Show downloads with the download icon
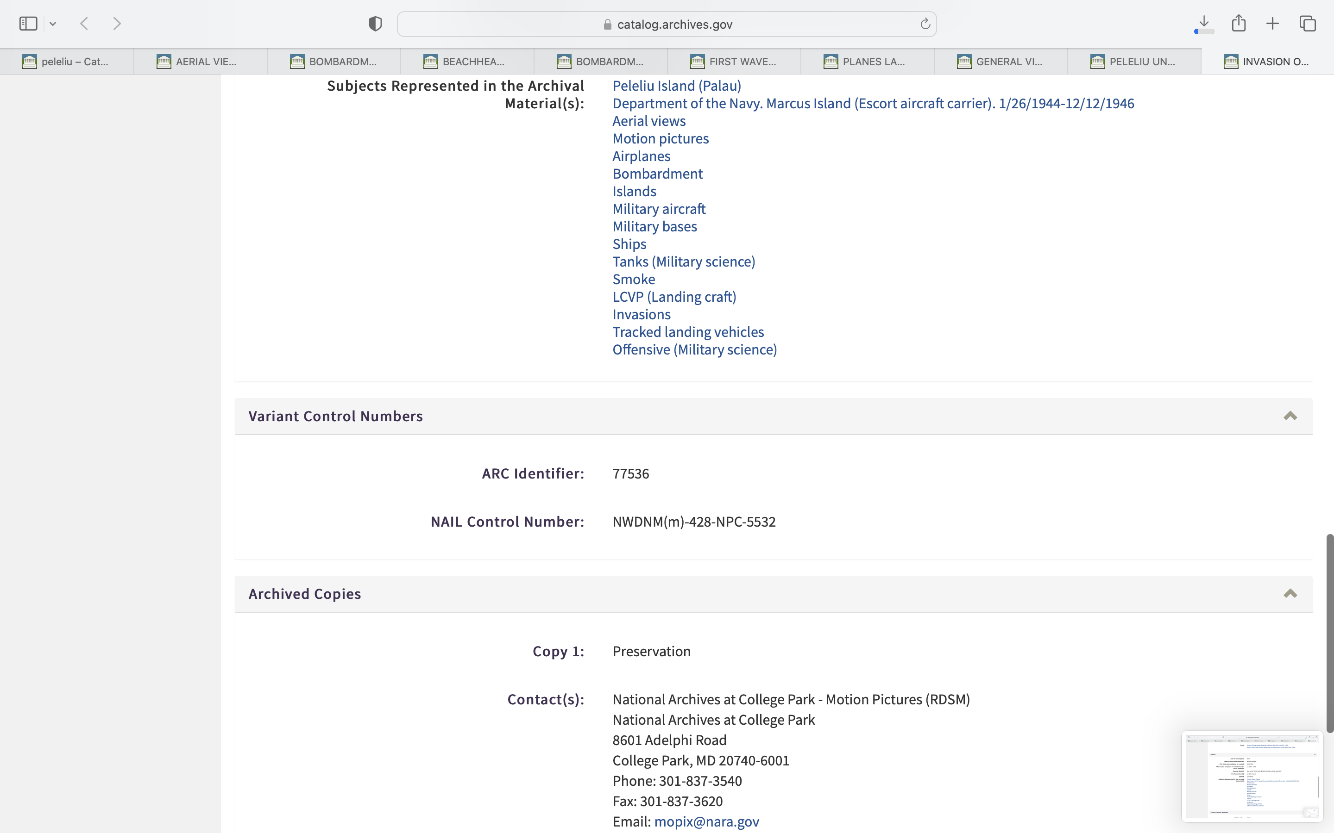 [x=1204, y=23]
